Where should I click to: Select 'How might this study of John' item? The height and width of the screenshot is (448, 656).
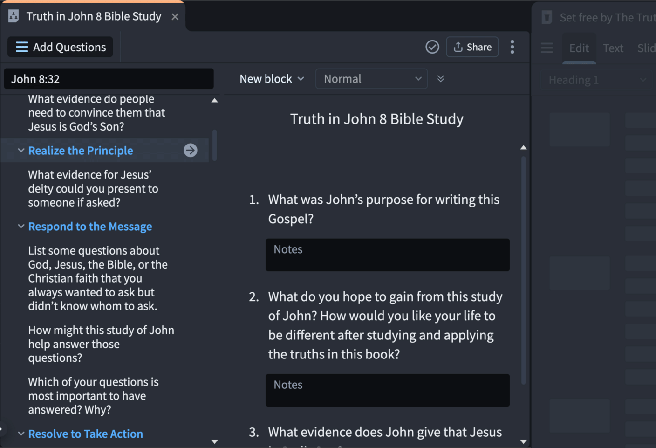click(x=101, y=344)
